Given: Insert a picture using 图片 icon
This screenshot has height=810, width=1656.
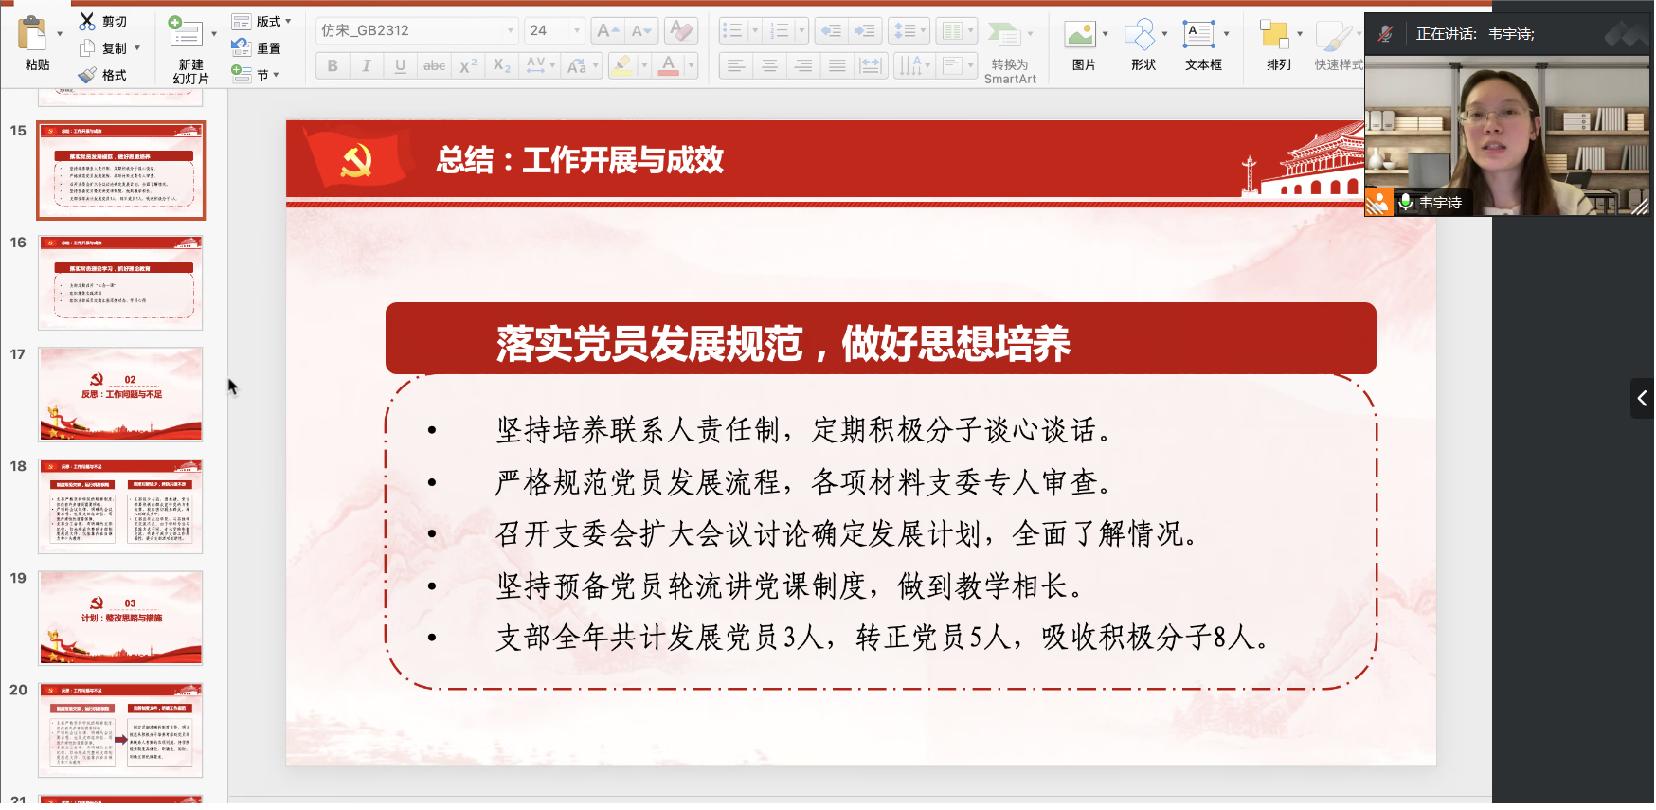Looking at the screenshot, I should tap(1080, 36).
